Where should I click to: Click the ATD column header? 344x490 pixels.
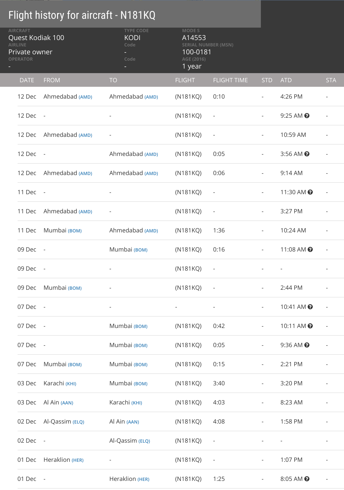tap(286, 80)
